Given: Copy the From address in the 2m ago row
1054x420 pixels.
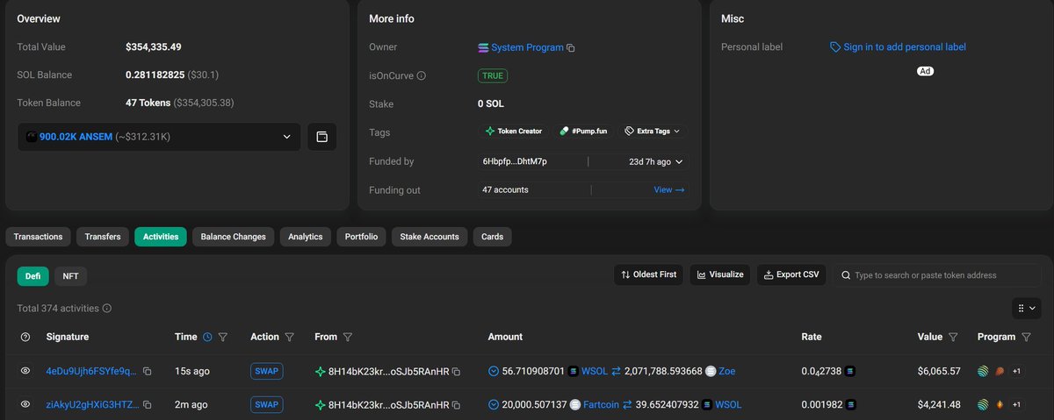Looking at the screenshot, I should (457, 405).
